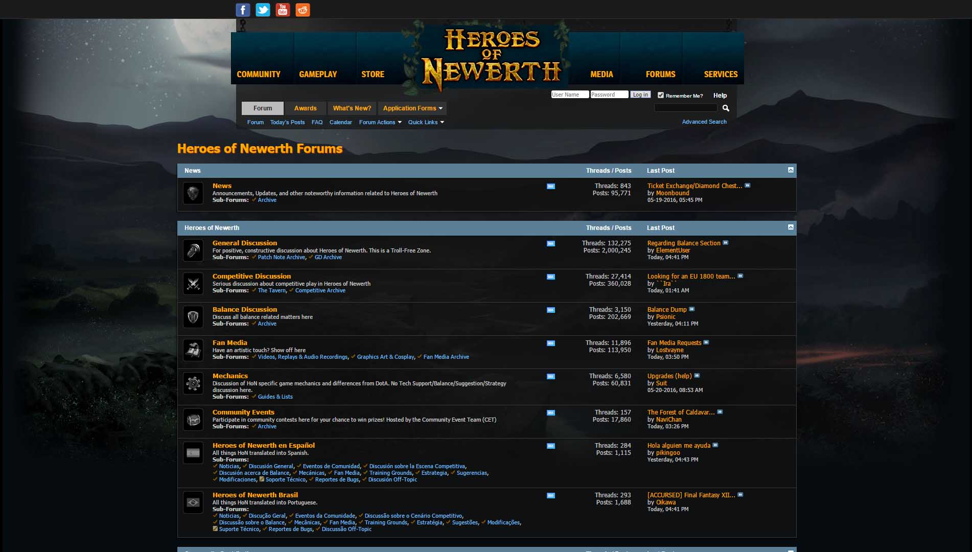Open the STORE navigation item
Image resolution: width=972 pixels, height=552 pixels.
coord(373,74)
